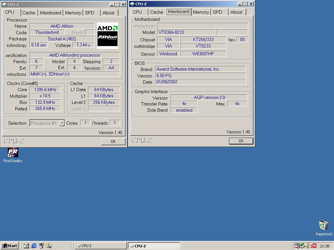Click the Show Desktop quick launch icon

26,246
